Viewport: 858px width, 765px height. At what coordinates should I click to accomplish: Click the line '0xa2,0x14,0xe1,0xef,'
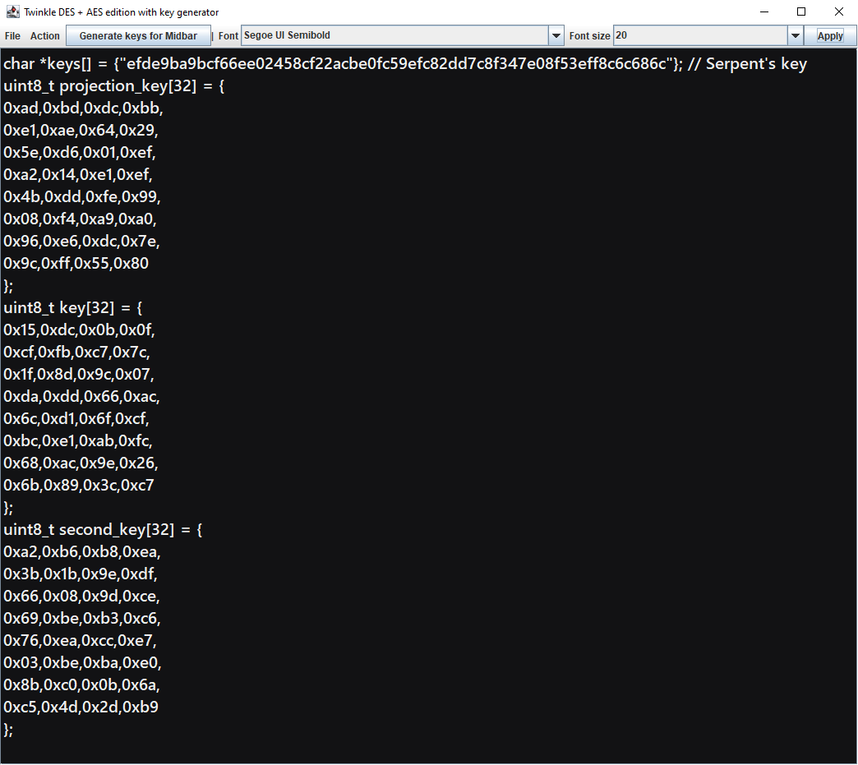click(x=78, y=175)
